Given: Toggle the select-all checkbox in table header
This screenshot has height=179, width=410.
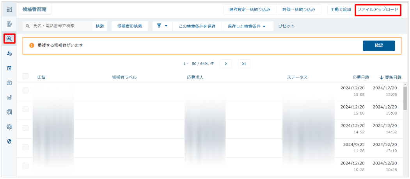Looking at the screenshot, I should pos(26,77).
